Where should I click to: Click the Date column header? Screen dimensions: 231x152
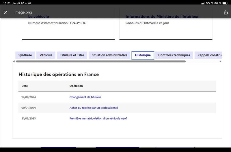(25, 86)
